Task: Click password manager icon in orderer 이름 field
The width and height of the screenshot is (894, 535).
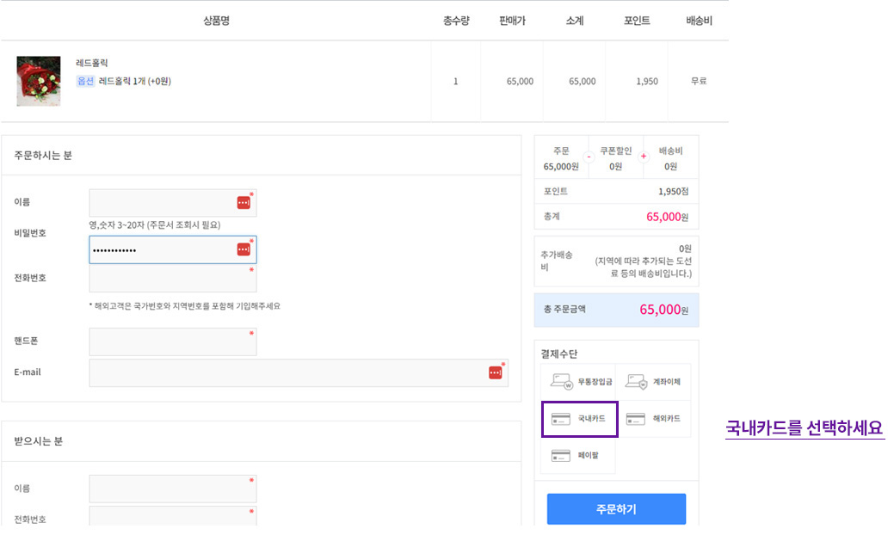Action: tap(244, 202)
